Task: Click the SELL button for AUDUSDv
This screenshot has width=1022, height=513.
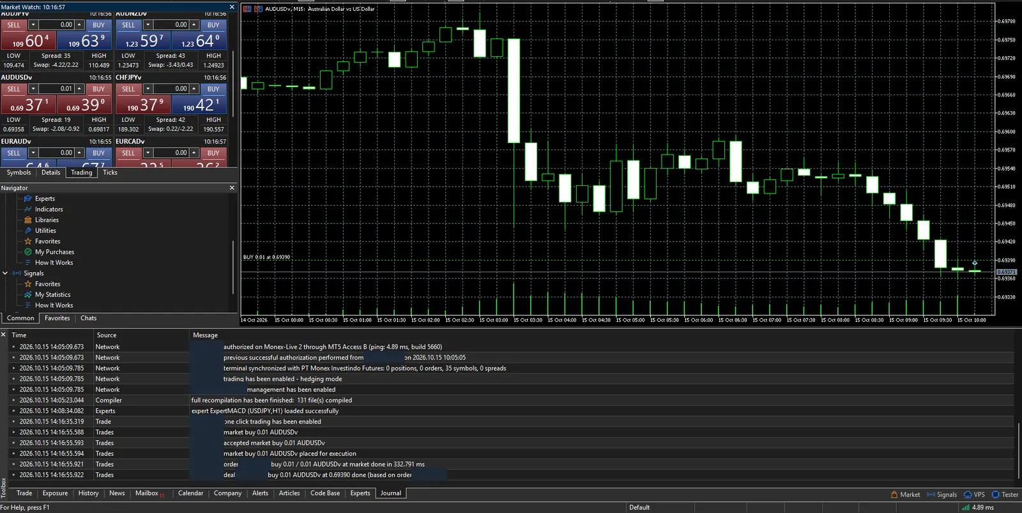Action: pyautogui.click(x=13, y=89)
